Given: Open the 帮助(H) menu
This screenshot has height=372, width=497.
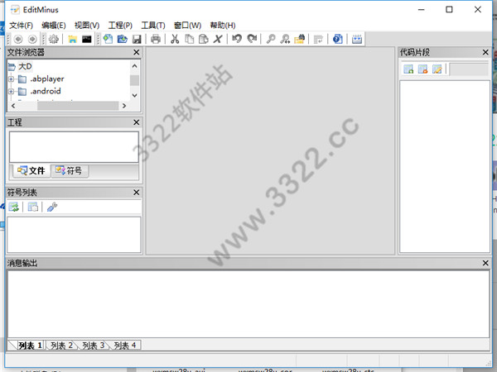Looking at the screenshot, I should click(x=223, y=26).
